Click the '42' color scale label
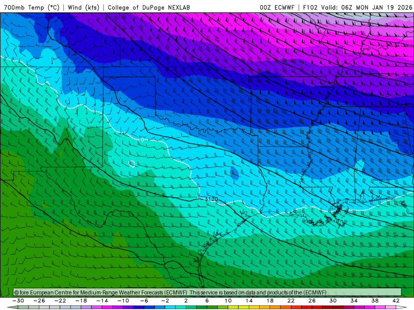Screen dimensions: 414x310 396,301
